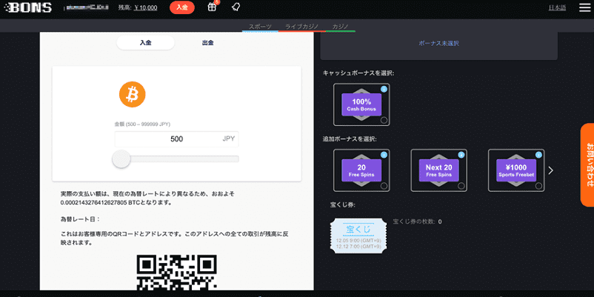Open the お問い合わせ contact side button

(x=587, y=164)
